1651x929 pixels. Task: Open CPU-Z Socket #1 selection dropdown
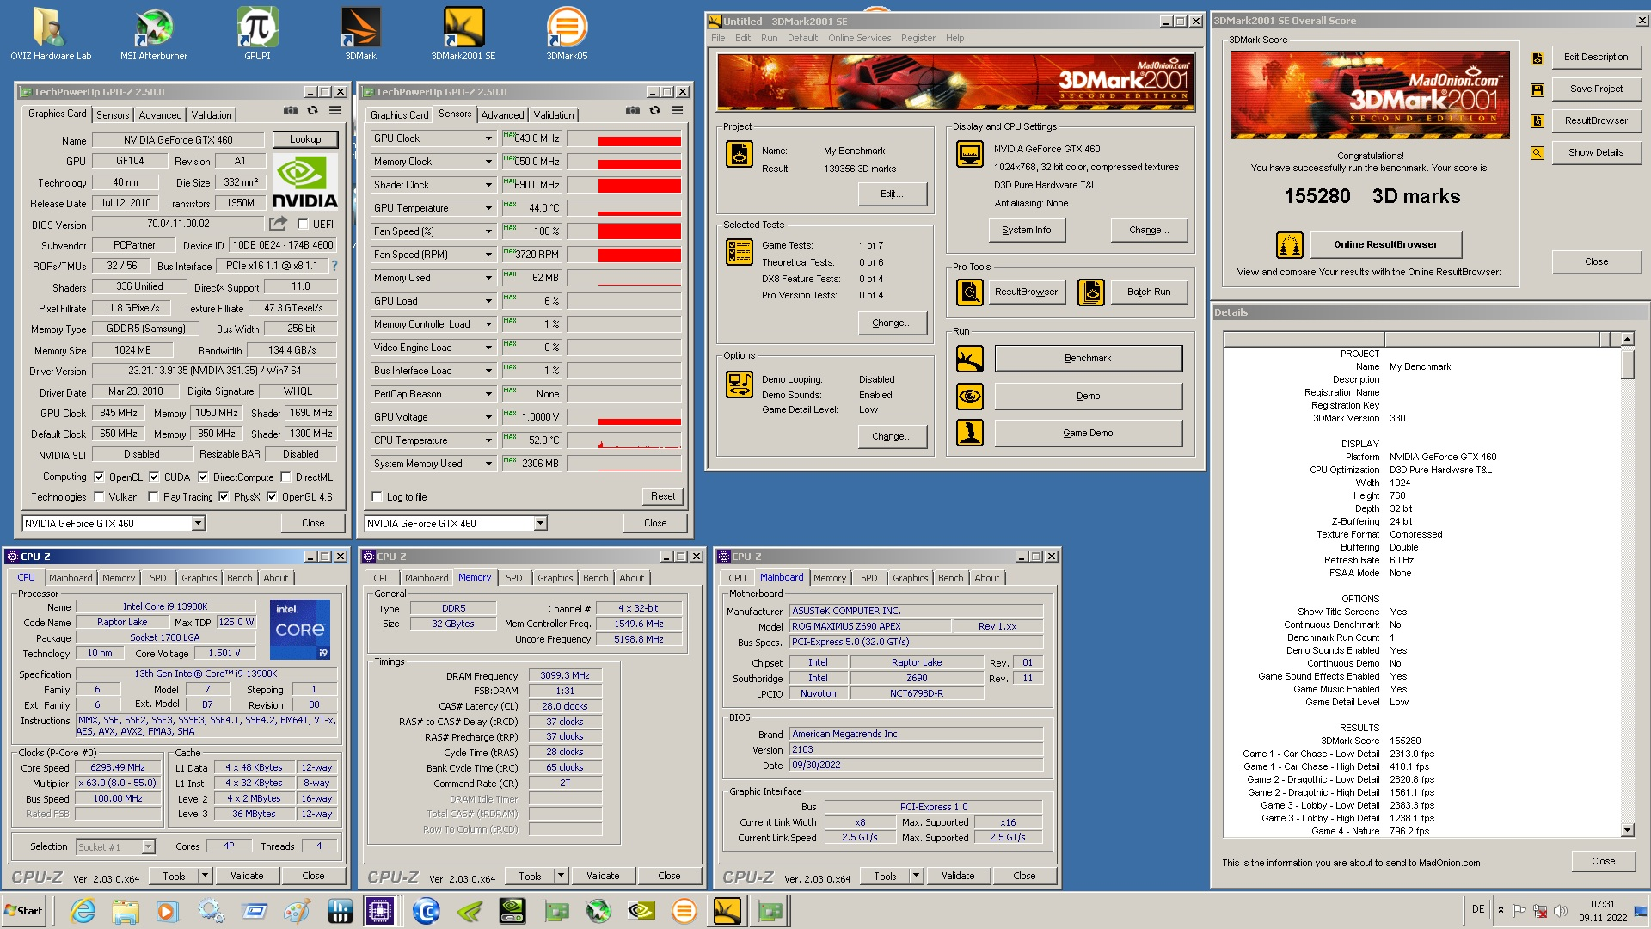coord(148,846)
